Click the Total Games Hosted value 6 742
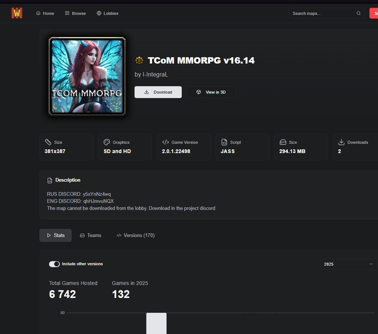378x334 pixels. pos(62,294)
